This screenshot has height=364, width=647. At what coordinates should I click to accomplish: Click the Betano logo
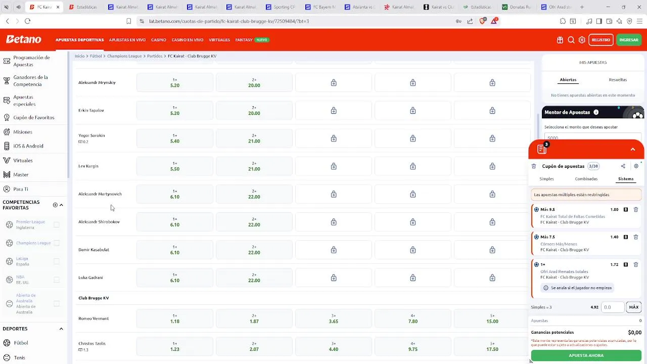tap(24, 39)
